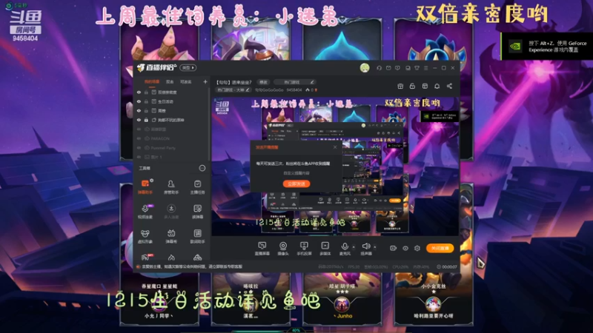Open the 虚拟形象 bear-face tool
593x333 pixels.
tap(145, 236)
